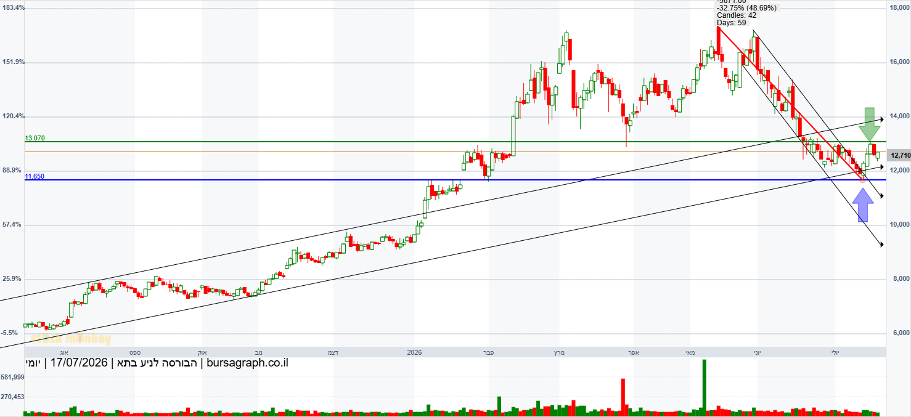The height and width of the screenshot is (417, 911).
Task: Click the הבורסה לניע בתא title text
Action: tap(157, 363)
